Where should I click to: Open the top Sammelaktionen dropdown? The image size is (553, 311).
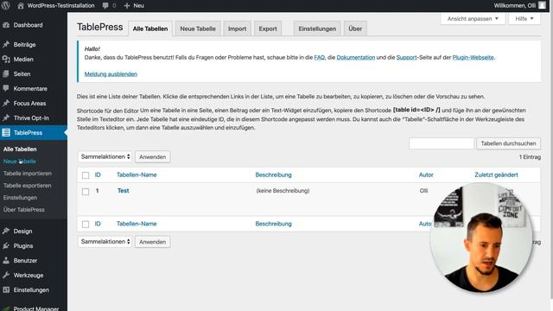[x=105, y=156]
